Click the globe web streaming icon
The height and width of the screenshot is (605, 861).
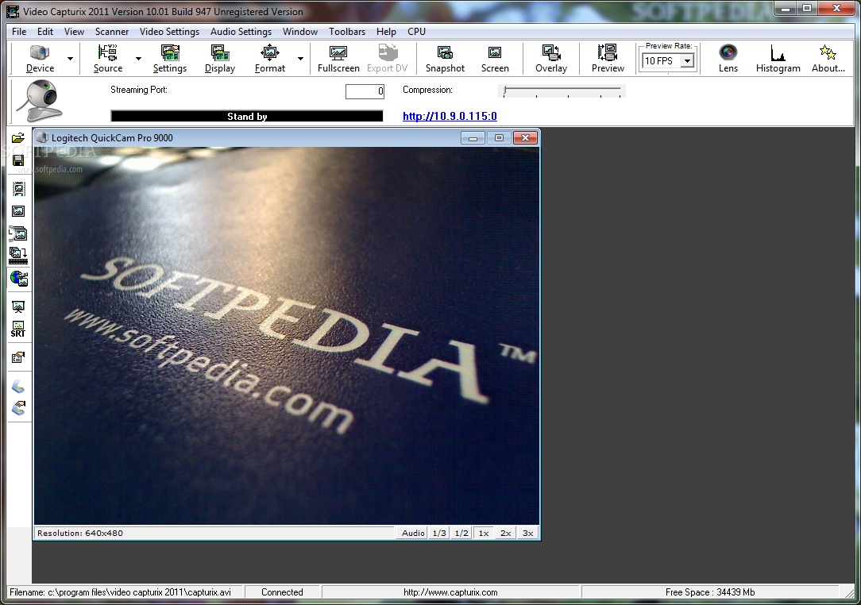click(18, 279)
